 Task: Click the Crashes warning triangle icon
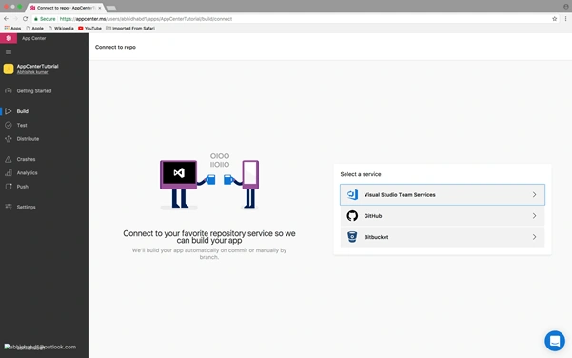coord(9,159)
